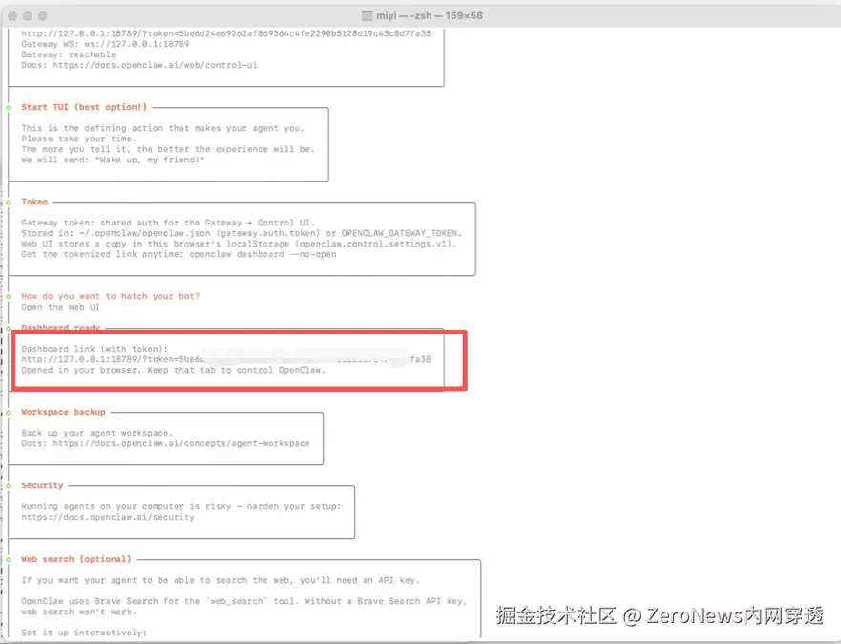
Task: Click the "Stored in: ~/.openclaw/openclaw.json" line
Action: (242, 233)
